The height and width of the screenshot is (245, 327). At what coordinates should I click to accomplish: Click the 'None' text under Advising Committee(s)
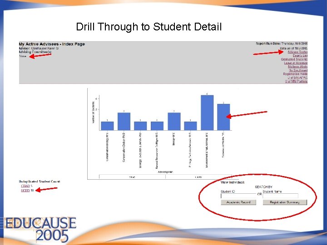[x=23, y=56]
